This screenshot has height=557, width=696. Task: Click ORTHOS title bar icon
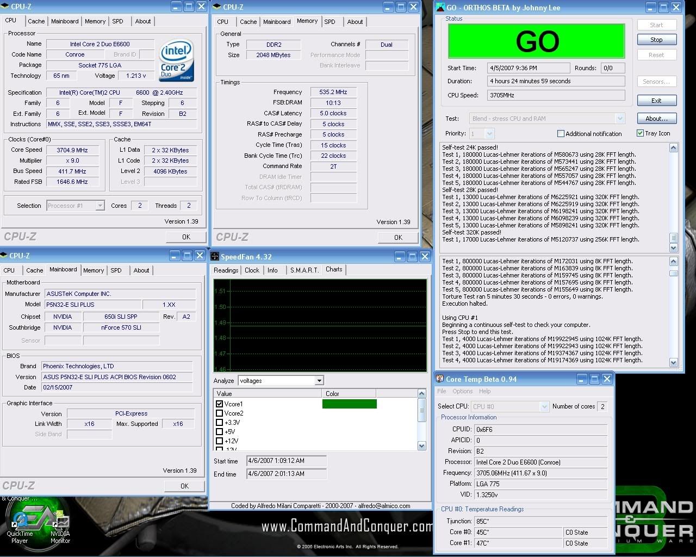[440, 8]
